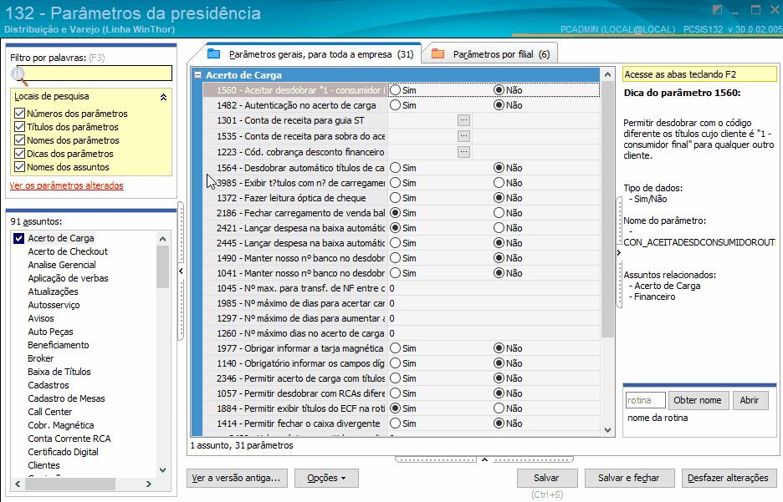
Task: Click the orange folder icon on Parâmetros por filial tab
Action: 438,53
